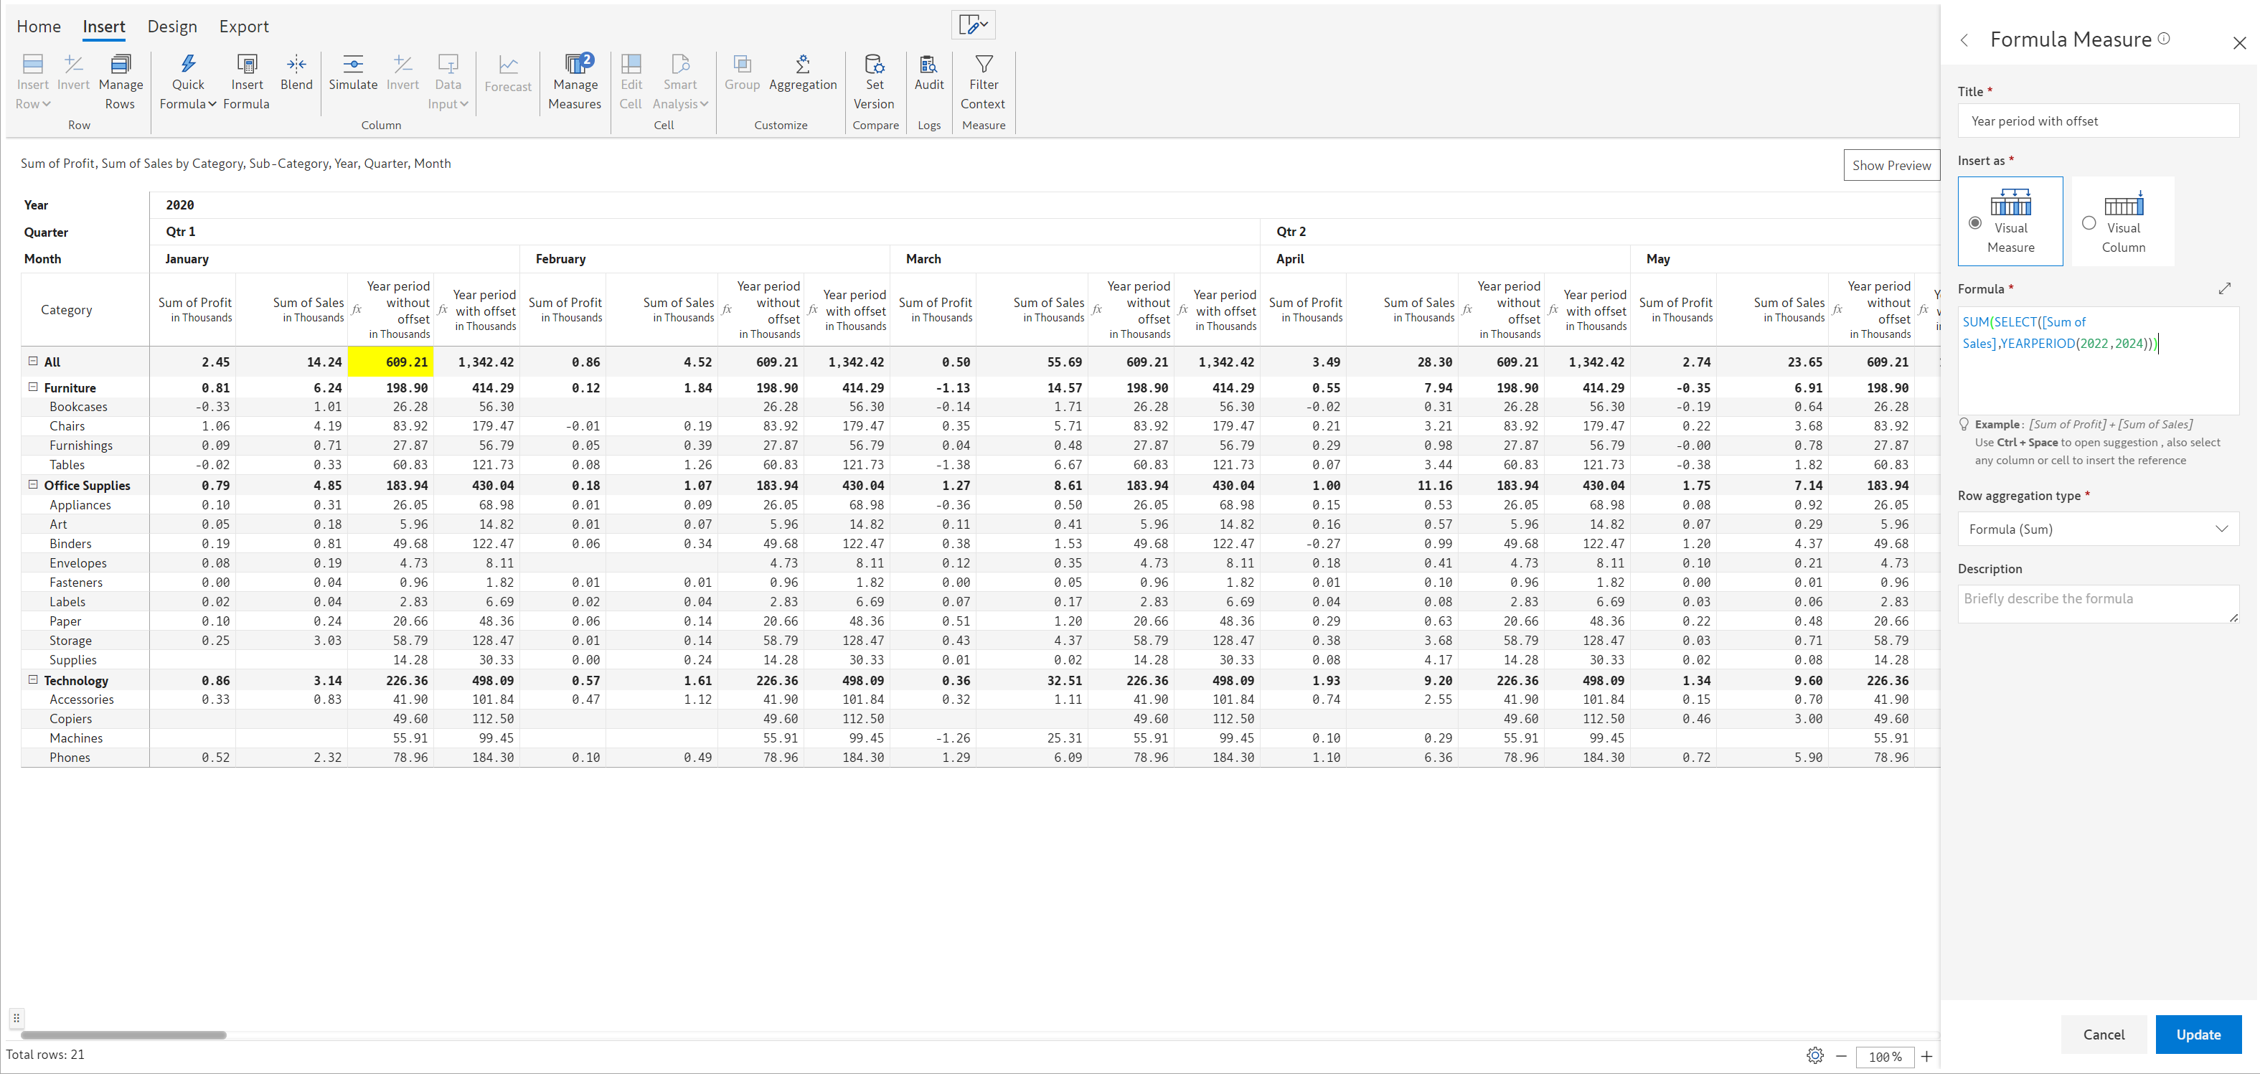Expand the formula editor with the arrow icon

(x=2224, y=288)
